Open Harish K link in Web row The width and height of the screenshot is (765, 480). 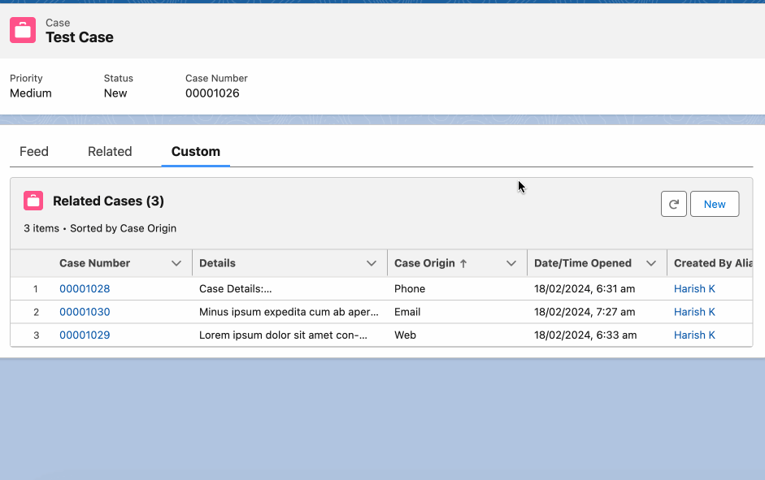tap(694, 335)
